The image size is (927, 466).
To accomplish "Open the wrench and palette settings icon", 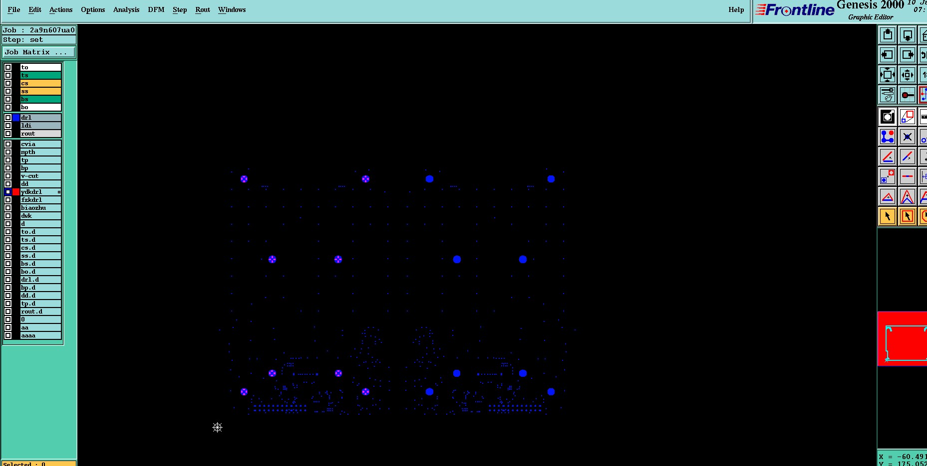I will (x=888, y=95).
